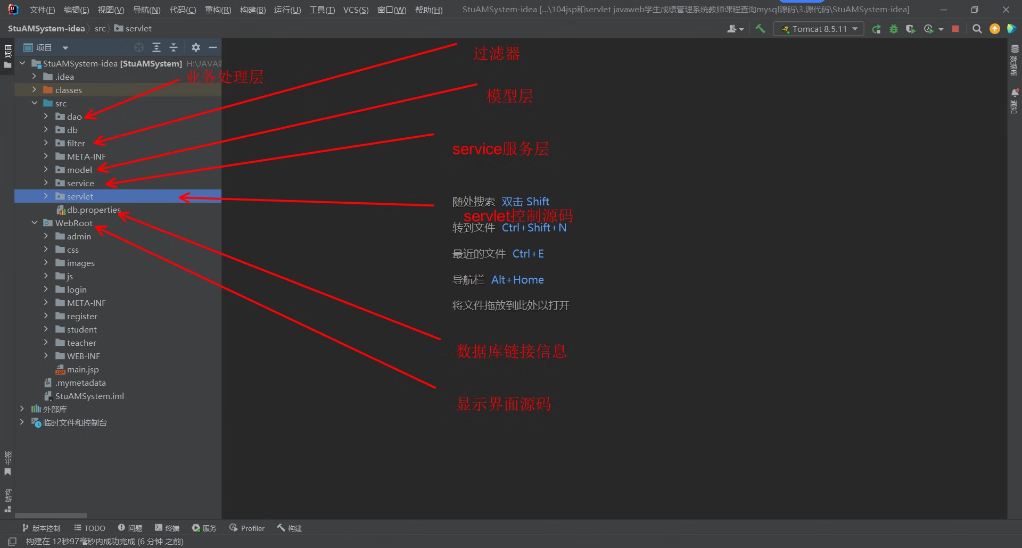This screenshot has height=548, width=1022.
Task: Click the project panel horizontal scrollbar
Action: pos(51,516)
